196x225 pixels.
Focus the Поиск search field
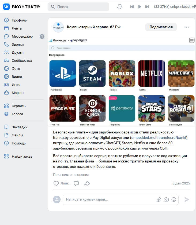point(78,7)
